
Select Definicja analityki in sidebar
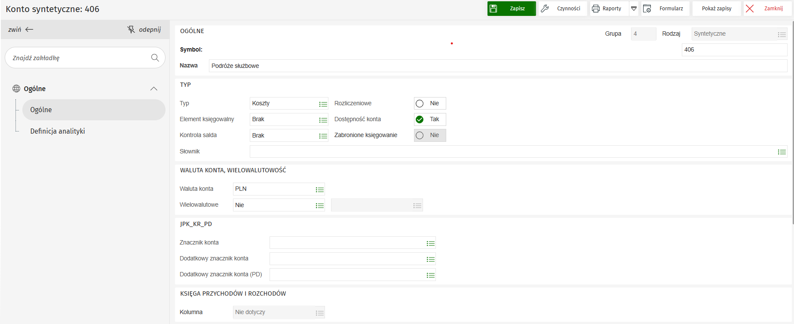coord(58,131)
